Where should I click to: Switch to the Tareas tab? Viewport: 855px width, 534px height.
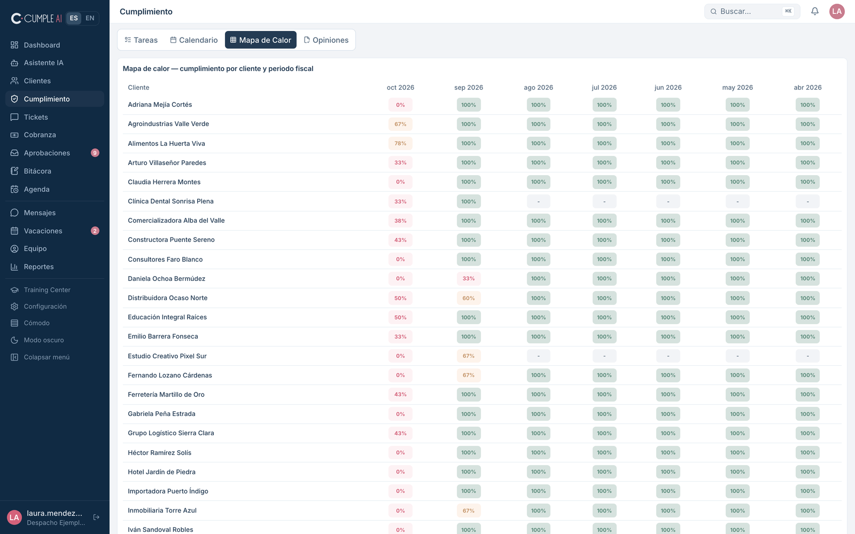pos(141,40)
